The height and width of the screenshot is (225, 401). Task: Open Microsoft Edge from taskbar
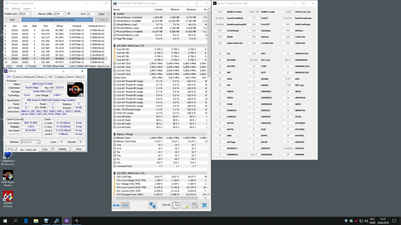[26, 221]
